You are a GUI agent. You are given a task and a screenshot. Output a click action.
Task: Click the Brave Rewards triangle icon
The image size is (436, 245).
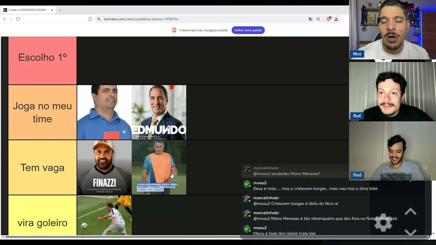click(x=336, y=19)
